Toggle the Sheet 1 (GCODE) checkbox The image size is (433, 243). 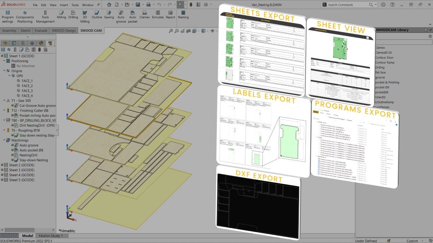tap(2, 56)
